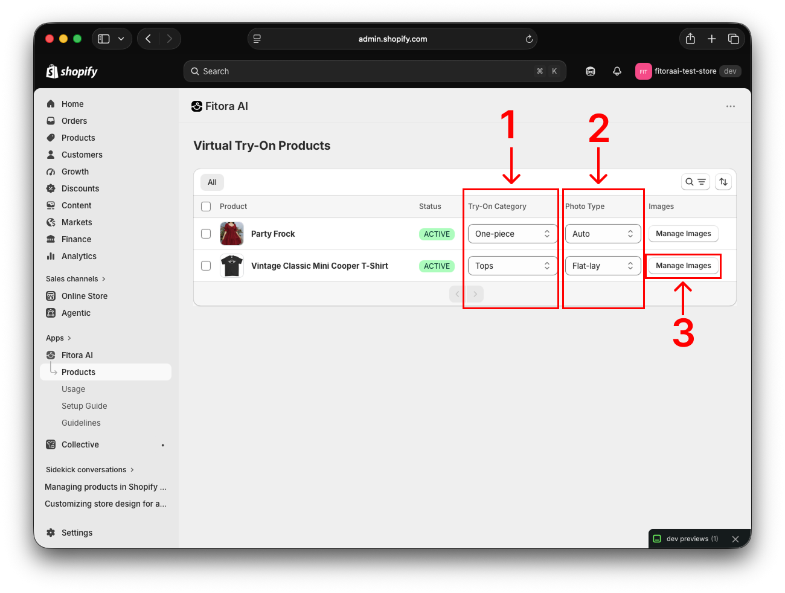This screenshot has height=593, width=785.
Task: Click the ACTIVE badge for Party Frock
Action: (437, 234)
